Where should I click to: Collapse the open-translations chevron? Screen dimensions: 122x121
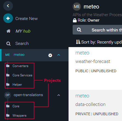pos(59,95)
